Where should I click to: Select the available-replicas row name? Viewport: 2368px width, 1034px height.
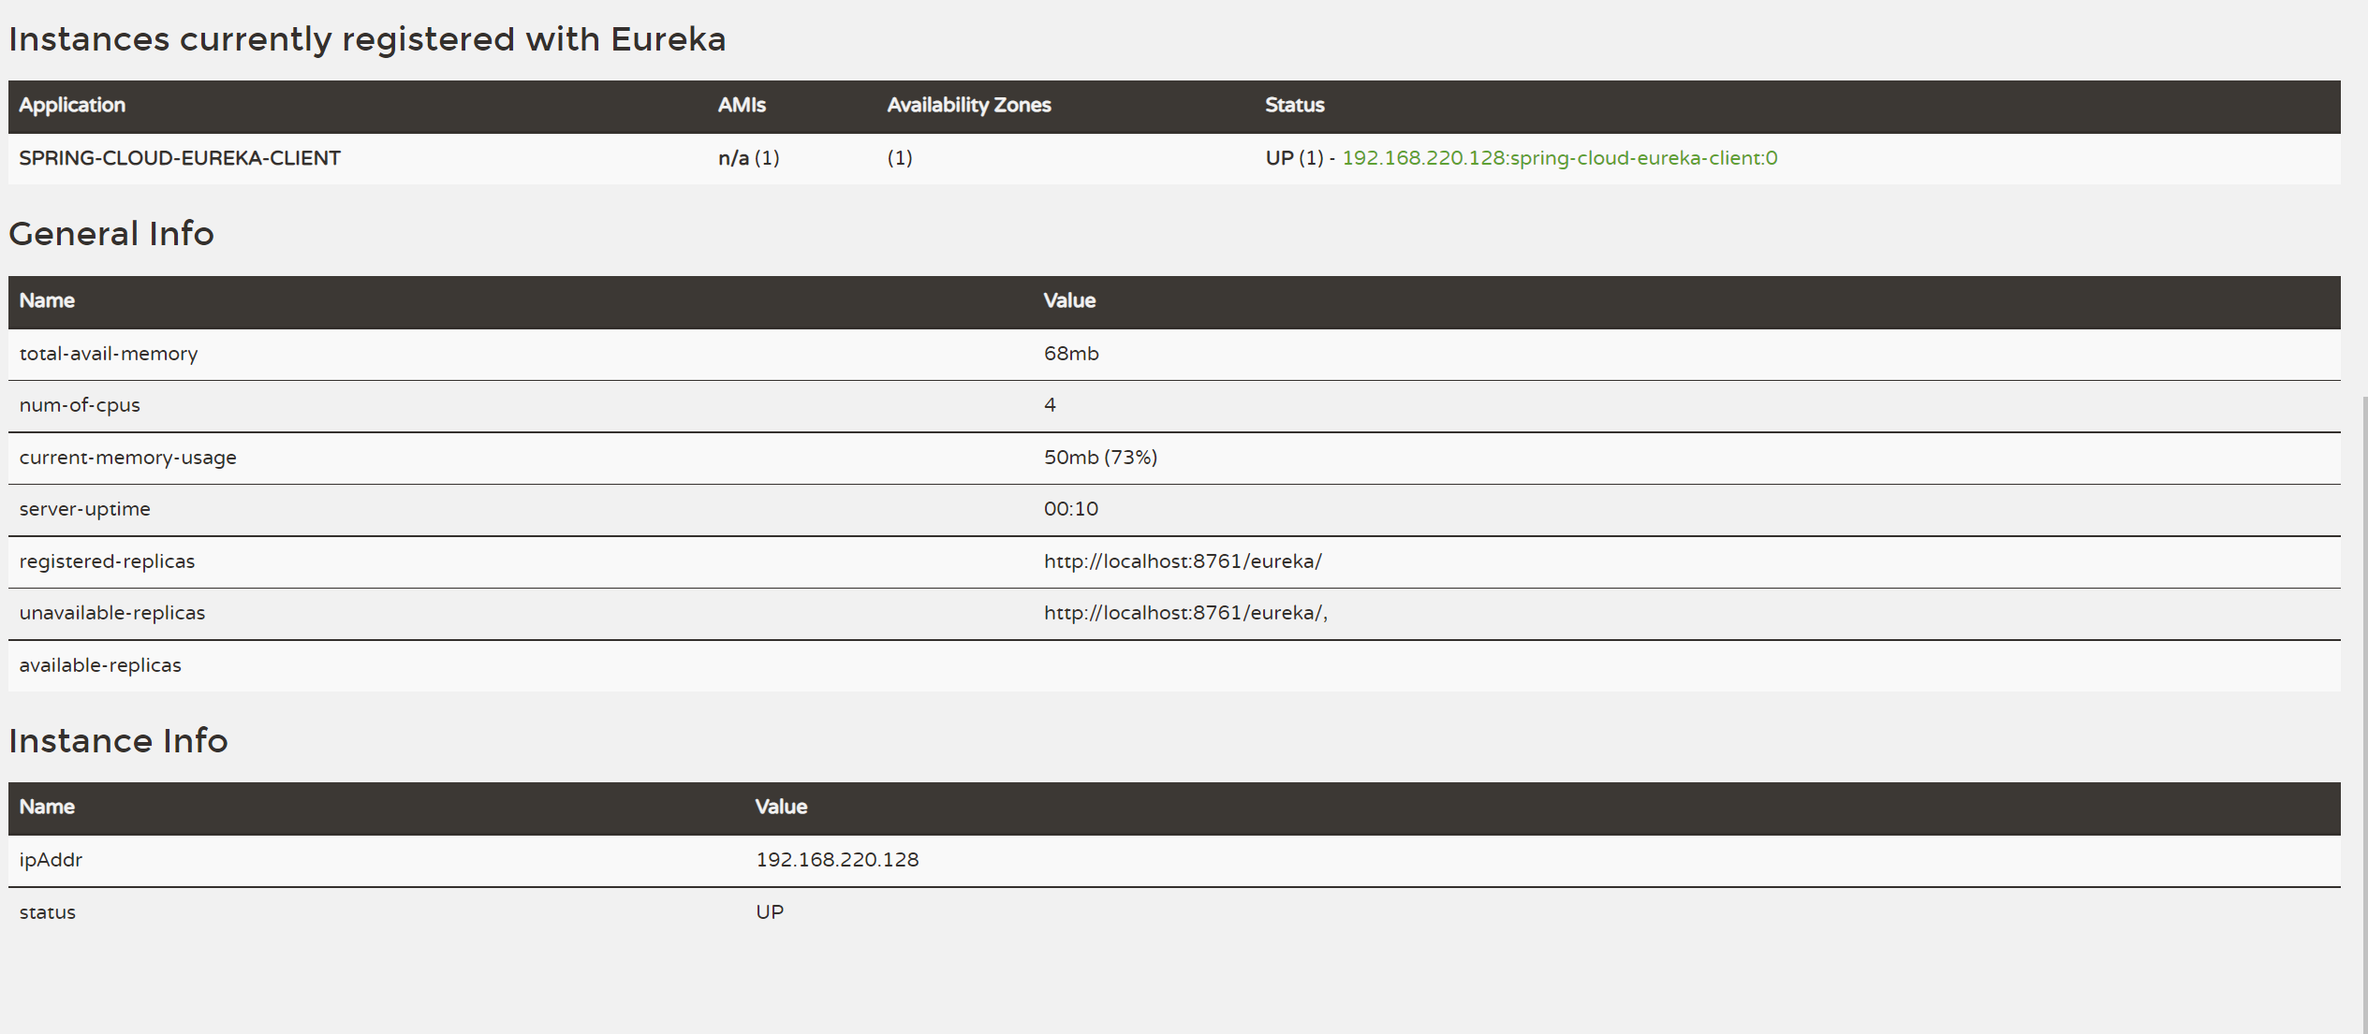100,665
